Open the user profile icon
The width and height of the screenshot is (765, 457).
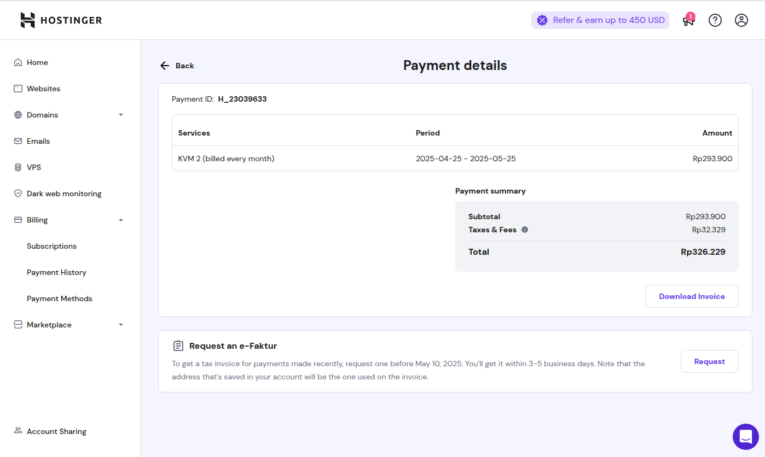(741, 20)
